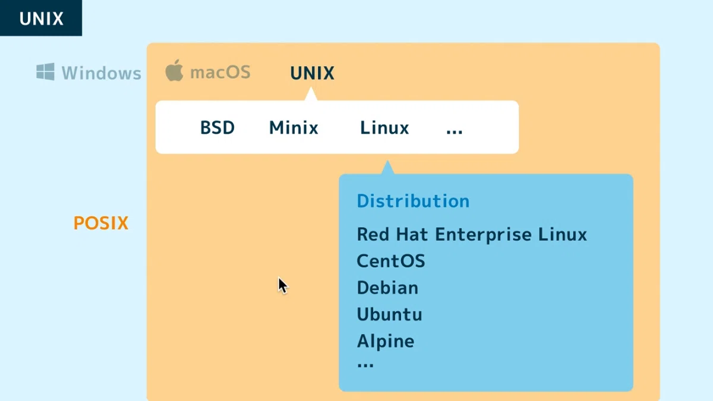Screen dimensions: 713x401
Task: Click the "Ubuntu" entry
Action: (x=389, y=314)
